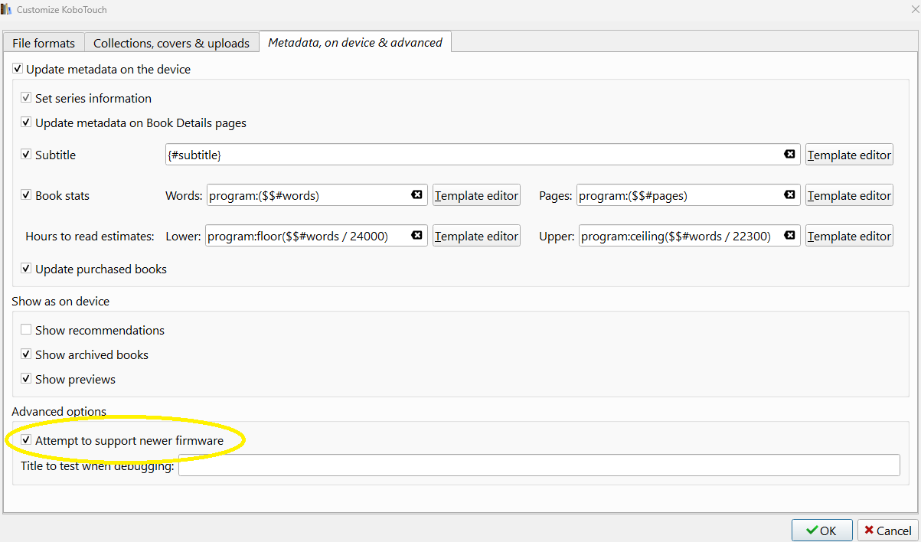Image resolution: width=921 pixels, height=542 pixels.
Task: Click the Upper ceiling words/22300 field
Action: pyautogui.click(x=688, y=236)
